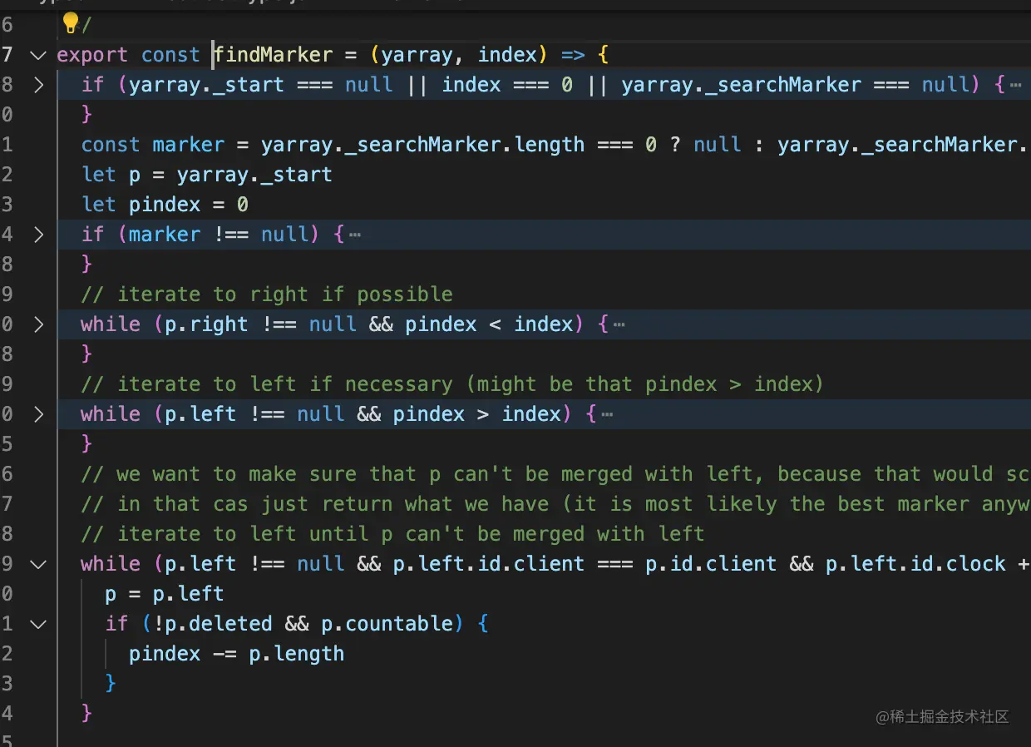Collapse the 'p.left.id.client' while loop chevron
Image resolution: width=1031 pixels, height=747 pixels.
pos(37,564)
